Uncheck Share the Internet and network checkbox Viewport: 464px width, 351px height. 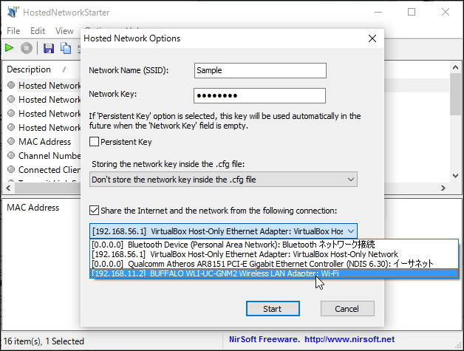(x=94, y=211)
